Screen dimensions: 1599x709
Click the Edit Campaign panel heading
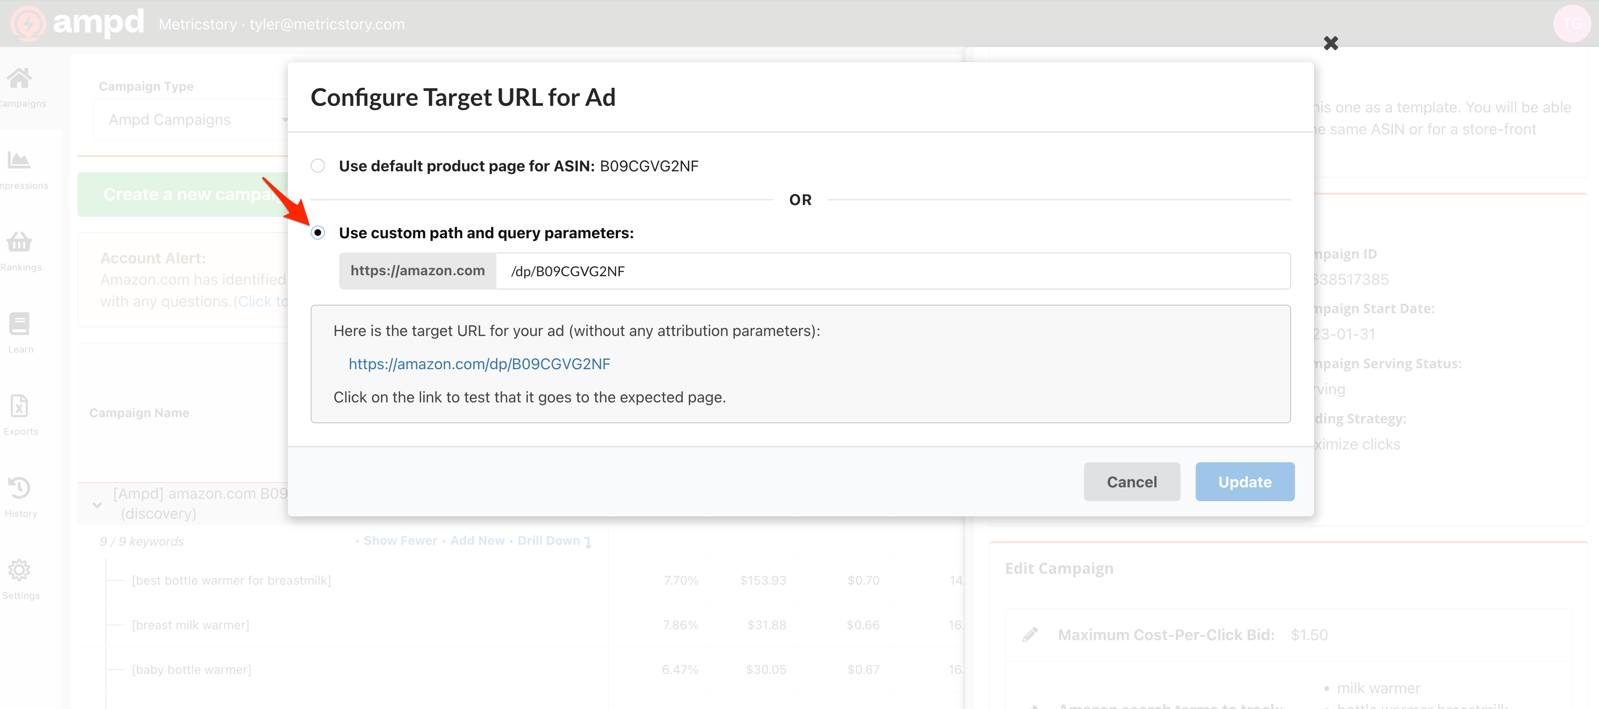coord(1059,568)
